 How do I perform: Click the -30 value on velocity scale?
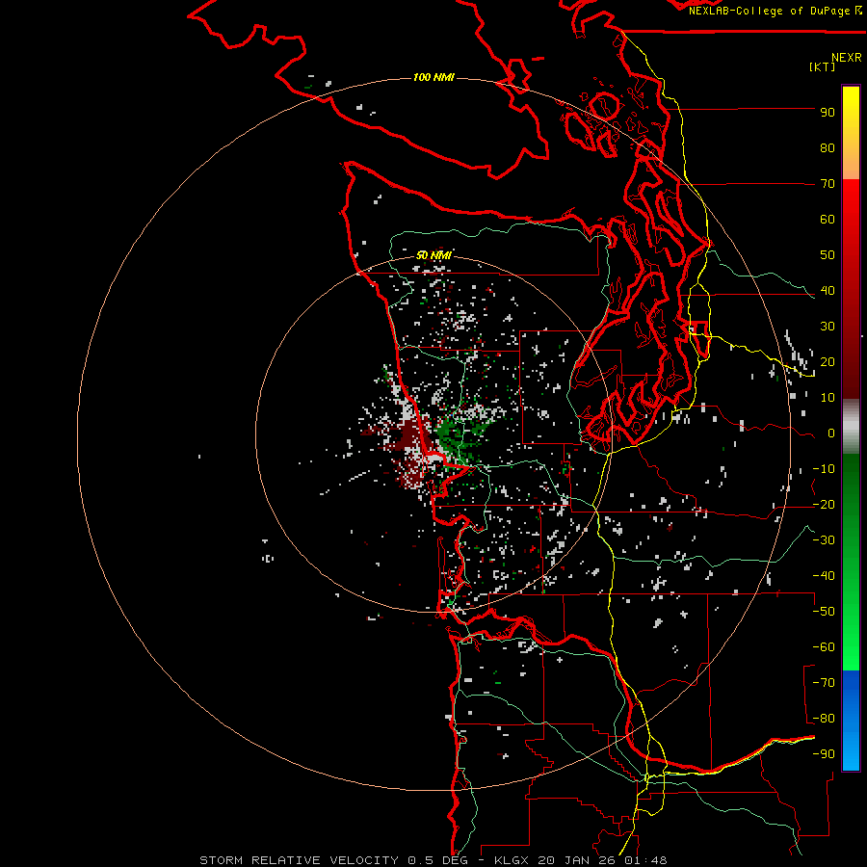point(824,540)
